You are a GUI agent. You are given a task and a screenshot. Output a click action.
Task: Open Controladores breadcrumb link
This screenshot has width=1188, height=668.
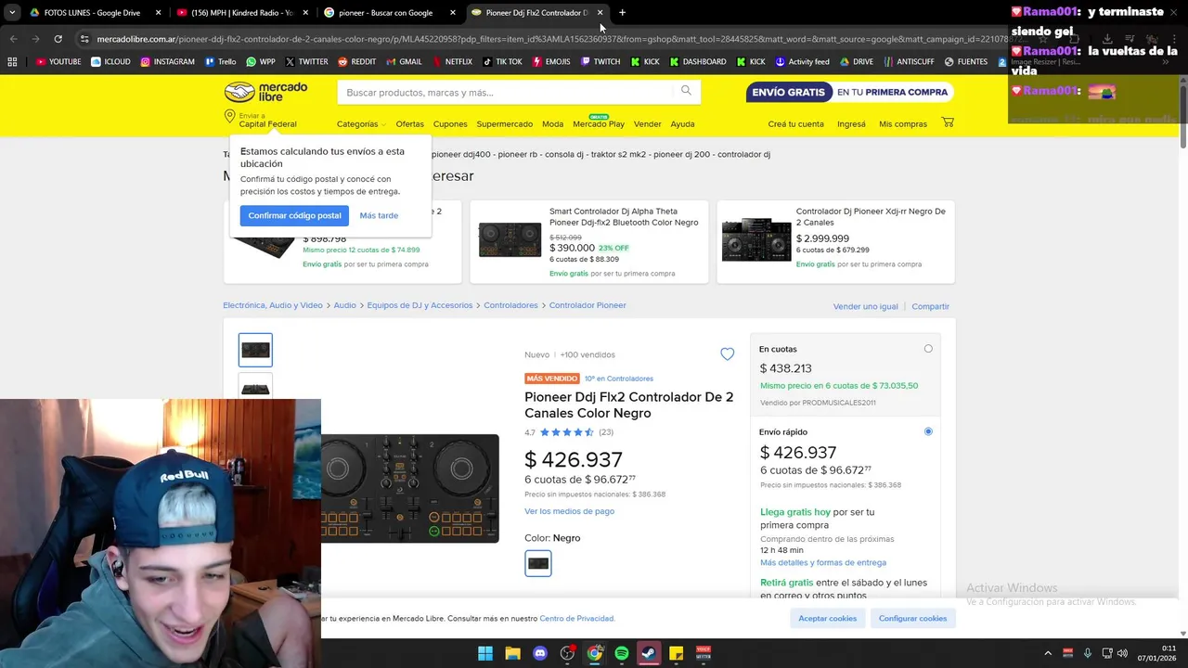[510, 305]
